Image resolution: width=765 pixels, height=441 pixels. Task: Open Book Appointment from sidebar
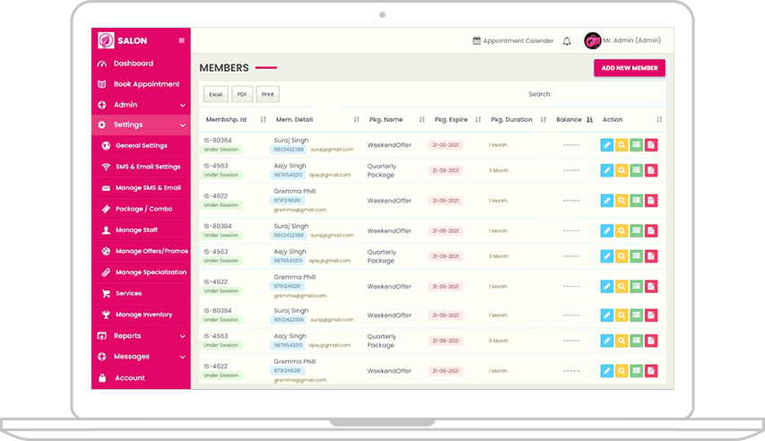pos(145,84)
